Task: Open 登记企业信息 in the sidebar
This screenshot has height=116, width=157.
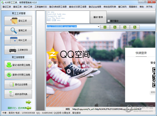Action: 18,84
